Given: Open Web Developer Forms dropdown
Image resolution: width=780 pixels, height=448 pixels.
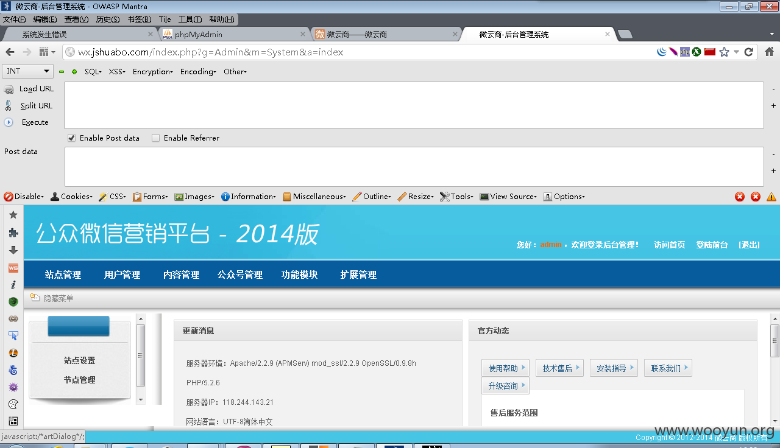Looking at the screenshot, I should (151, 197).
